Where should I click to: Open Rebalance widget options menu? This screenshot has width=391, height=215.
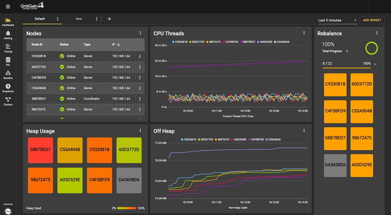377,33
